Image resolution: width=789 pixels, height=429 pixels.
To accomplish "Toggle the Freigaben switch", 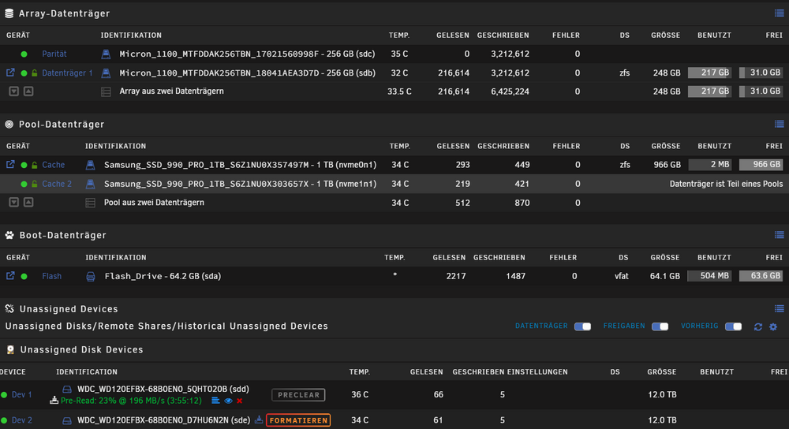I will (x=660, y=326).
